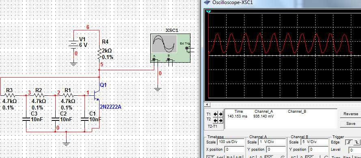Click the net label 6 above V1

click(x=88, y=27)
